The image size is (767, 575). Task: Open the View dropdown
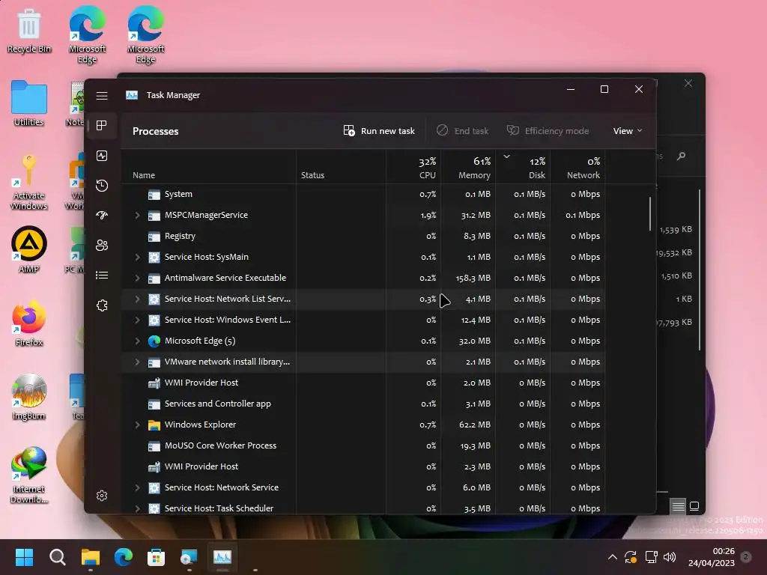point(628,130)
